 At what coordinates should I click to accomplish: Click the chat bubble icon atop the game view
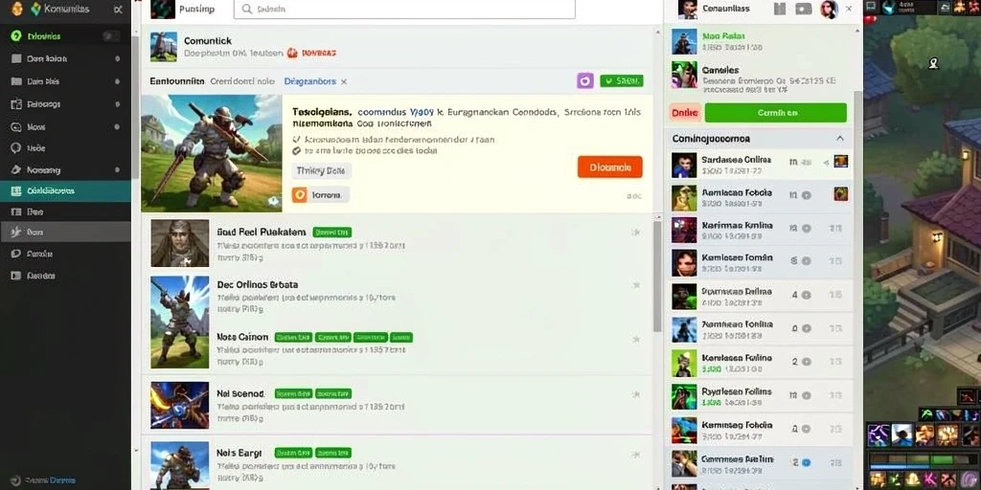tap(870, 7)
